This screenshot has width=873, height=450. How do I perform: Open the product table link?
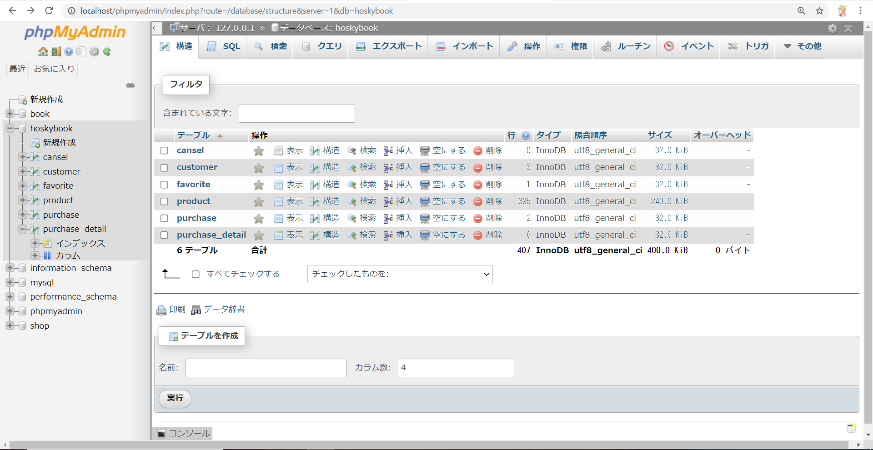[x=194, y=201]
